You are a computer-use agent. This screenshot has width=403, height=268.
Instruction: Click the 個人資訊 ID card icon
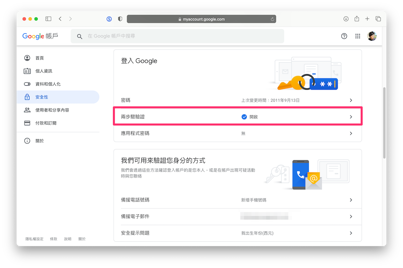coord(27,71)
